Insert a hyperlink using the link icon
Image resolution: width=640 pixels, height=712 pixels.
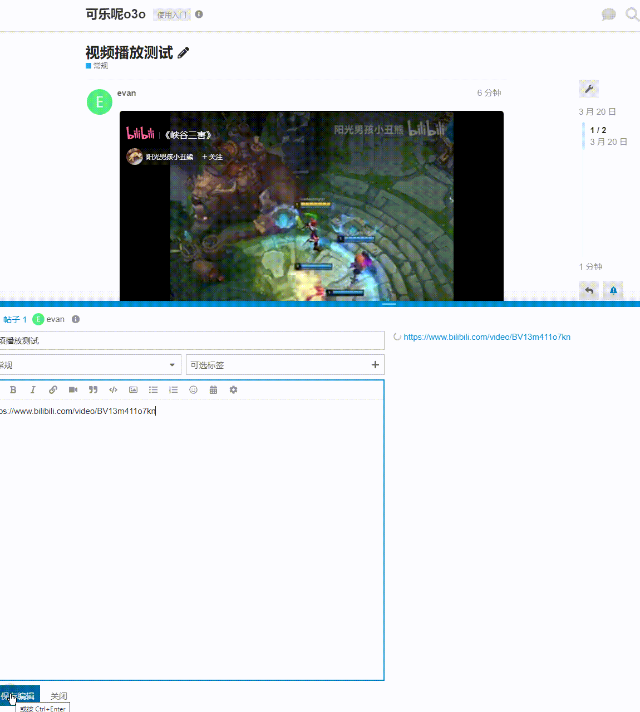click(53, 390)
